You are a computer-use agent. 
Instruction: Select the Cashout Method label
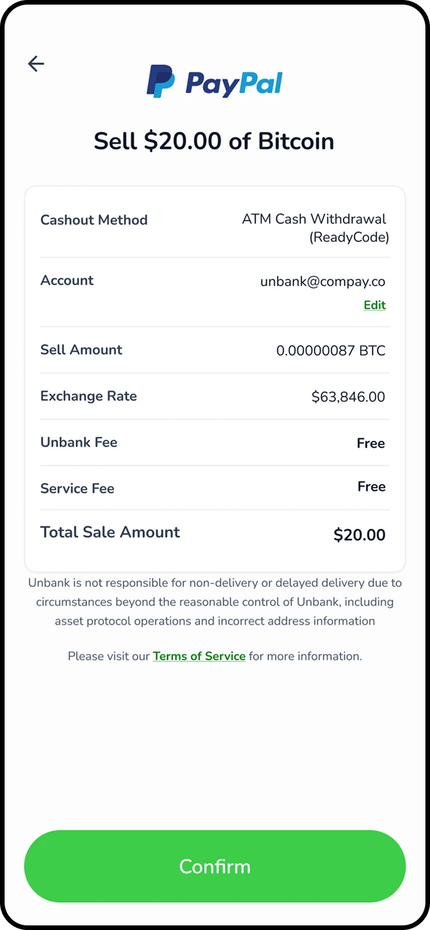(x=94, y=220)
